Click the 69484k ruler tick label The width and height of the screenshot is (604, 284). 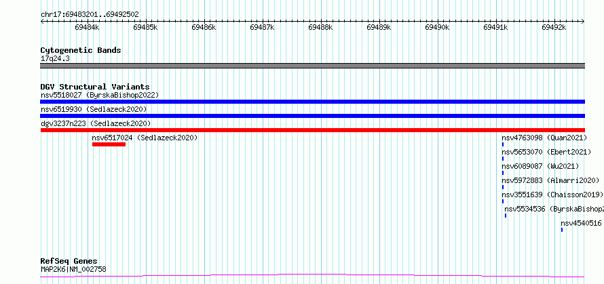tap(88, 27)
